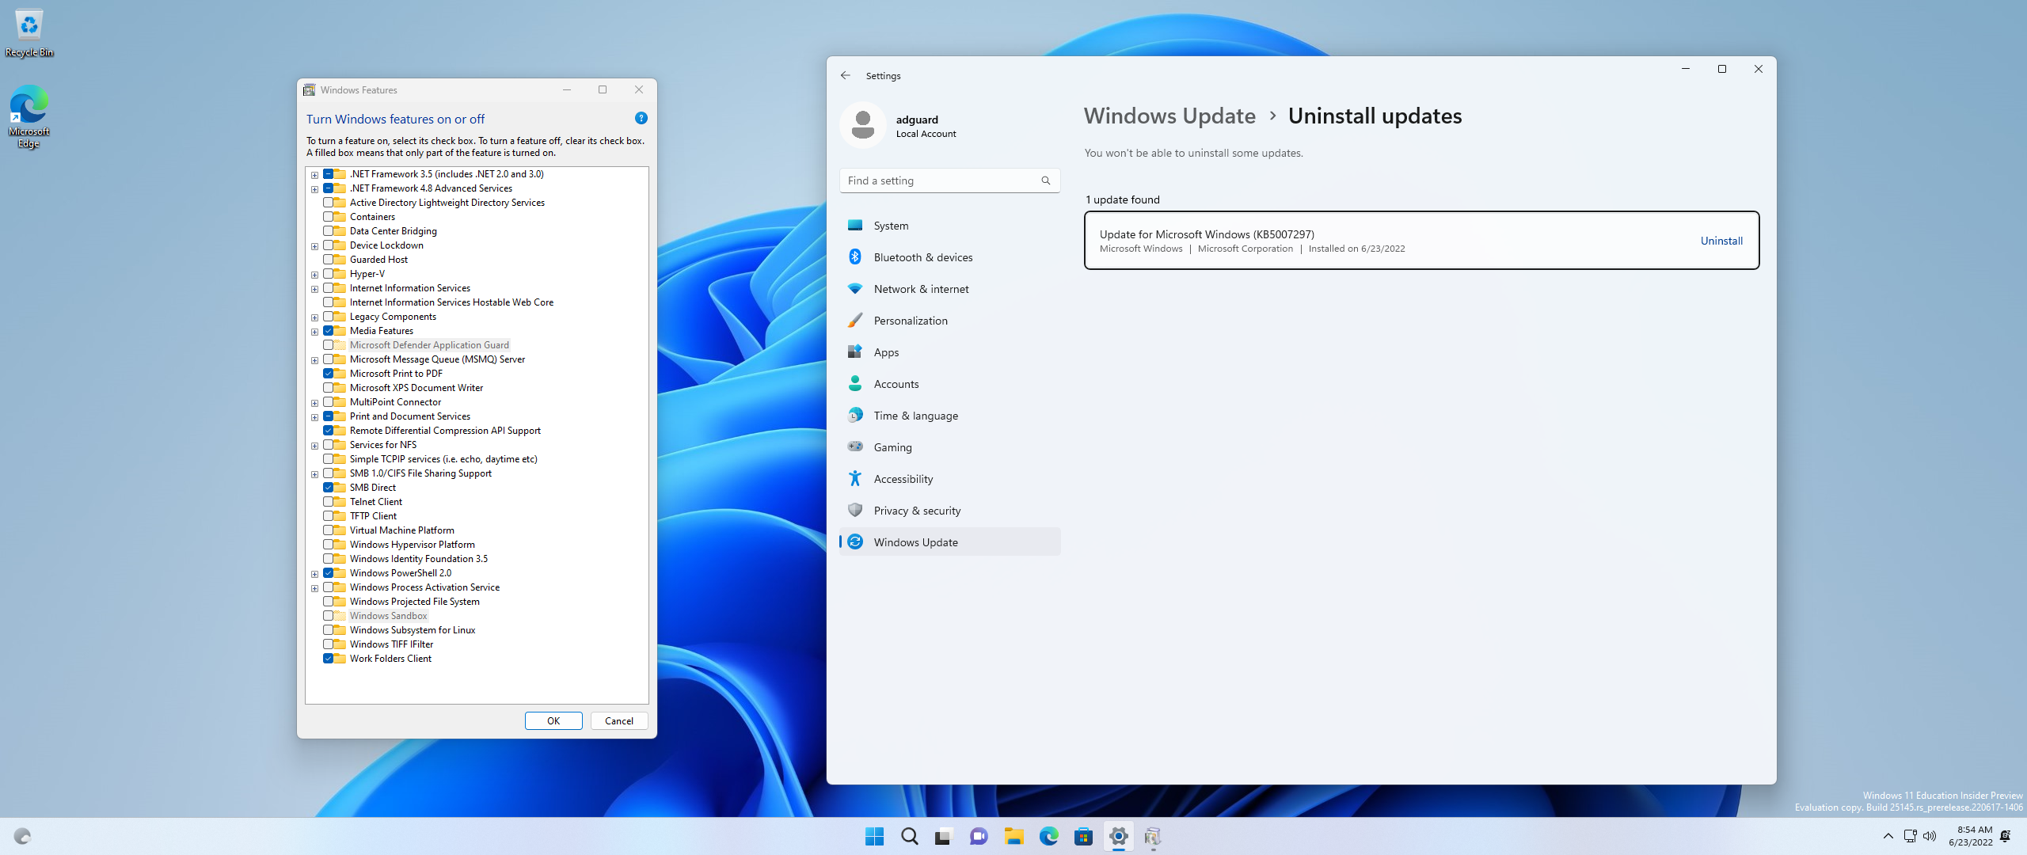Open the Accounts settings page
This screenshot has width=2027, height=855.
point(949,383)
